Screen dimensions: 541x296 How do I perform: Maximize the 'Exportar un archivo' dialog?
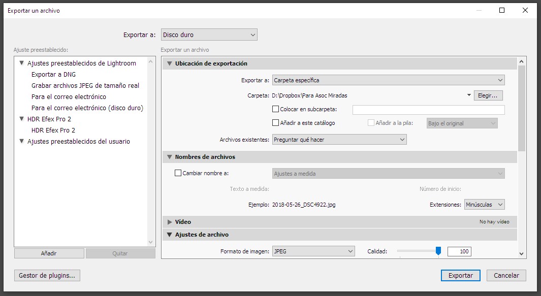click(502, 10)
